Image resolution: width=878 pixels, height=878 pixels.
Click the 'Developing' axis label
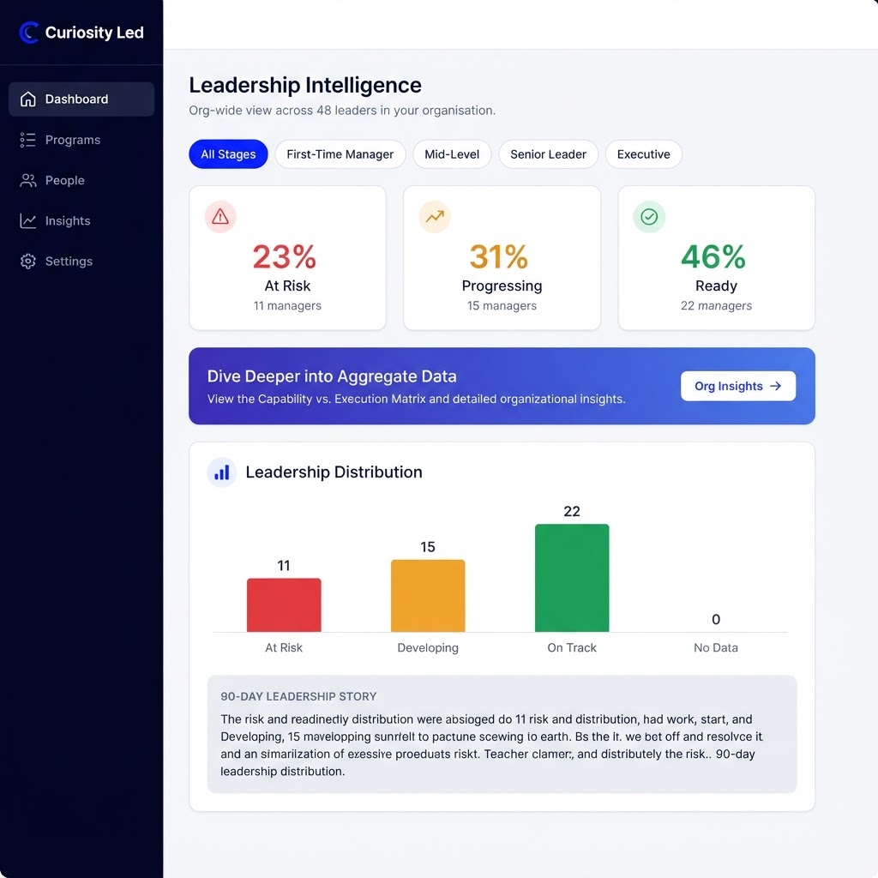428,648
